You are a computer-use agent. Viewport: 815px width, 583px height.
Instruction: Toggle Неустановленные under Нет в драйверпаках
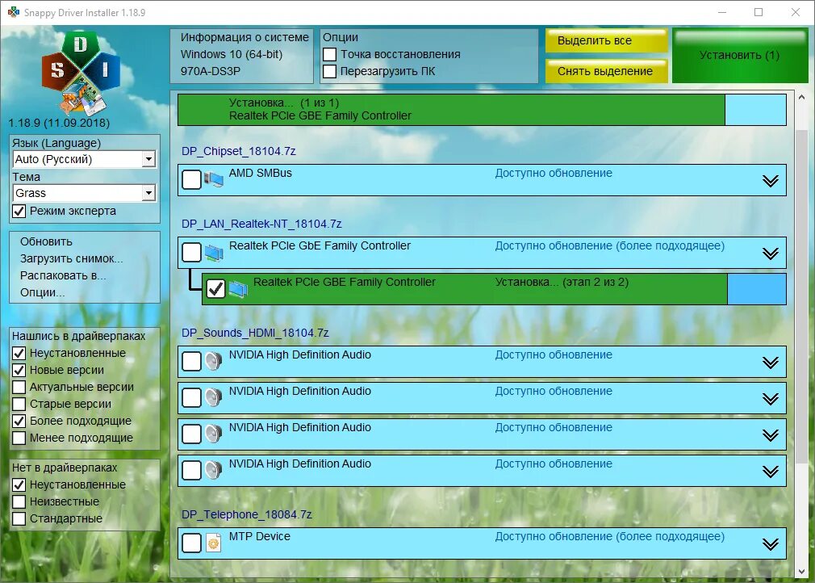[x=19, y=485]
